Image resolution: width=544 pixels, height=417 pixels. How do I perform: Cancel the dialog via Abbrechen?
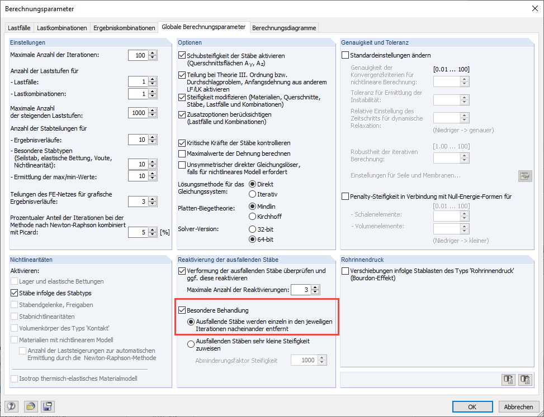pyautogui.click(x=518, y=406)
